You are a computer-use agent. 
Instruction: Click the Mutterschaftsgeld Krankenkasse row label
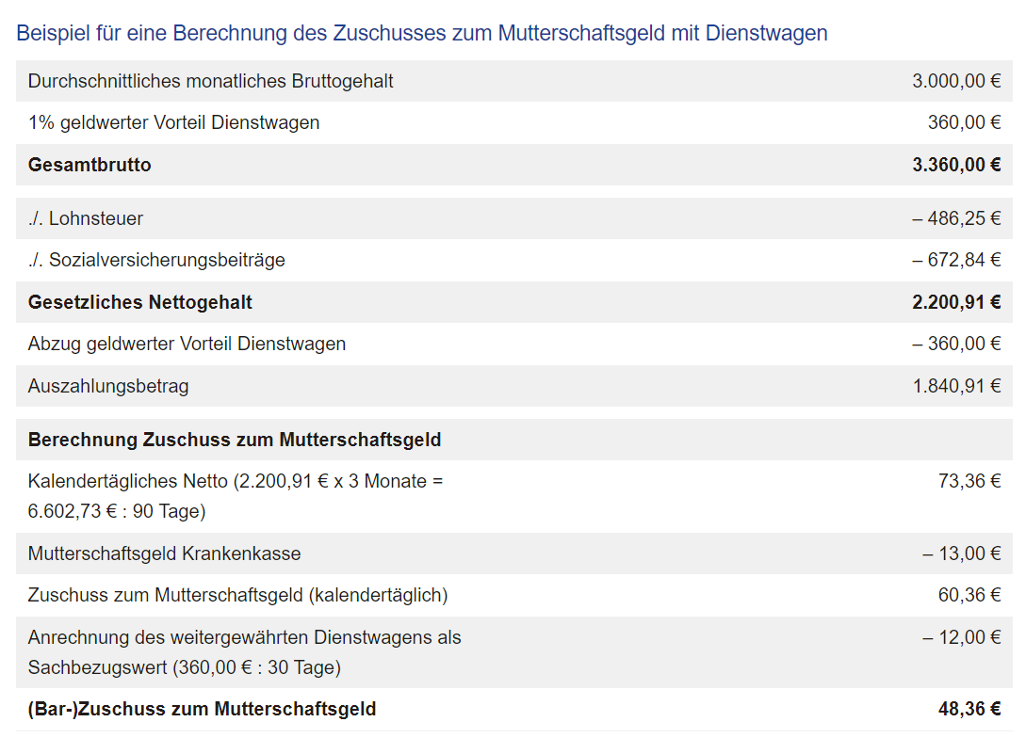tap(165, 553)
